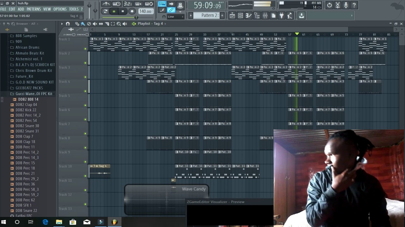Open the PATTERNS menu
This screenshot has height=227, width=405.
point(34,9)
